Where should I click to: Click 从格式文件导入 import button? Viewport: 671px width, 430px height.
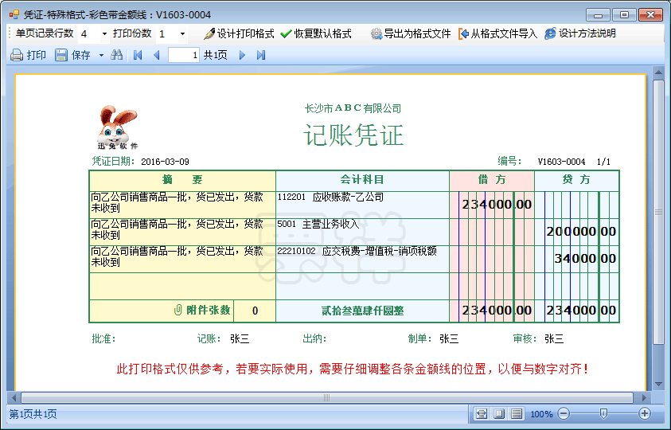497,34
